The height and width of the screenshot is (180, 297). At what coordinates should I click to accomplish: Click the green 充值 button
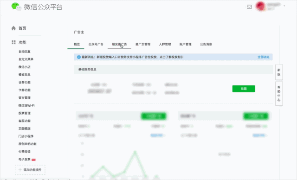click(x=244, y=89)
